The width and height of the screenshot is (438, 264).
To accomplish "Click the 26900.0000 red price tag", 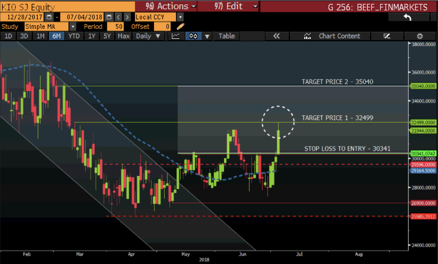I will click(x=423, y=203).
